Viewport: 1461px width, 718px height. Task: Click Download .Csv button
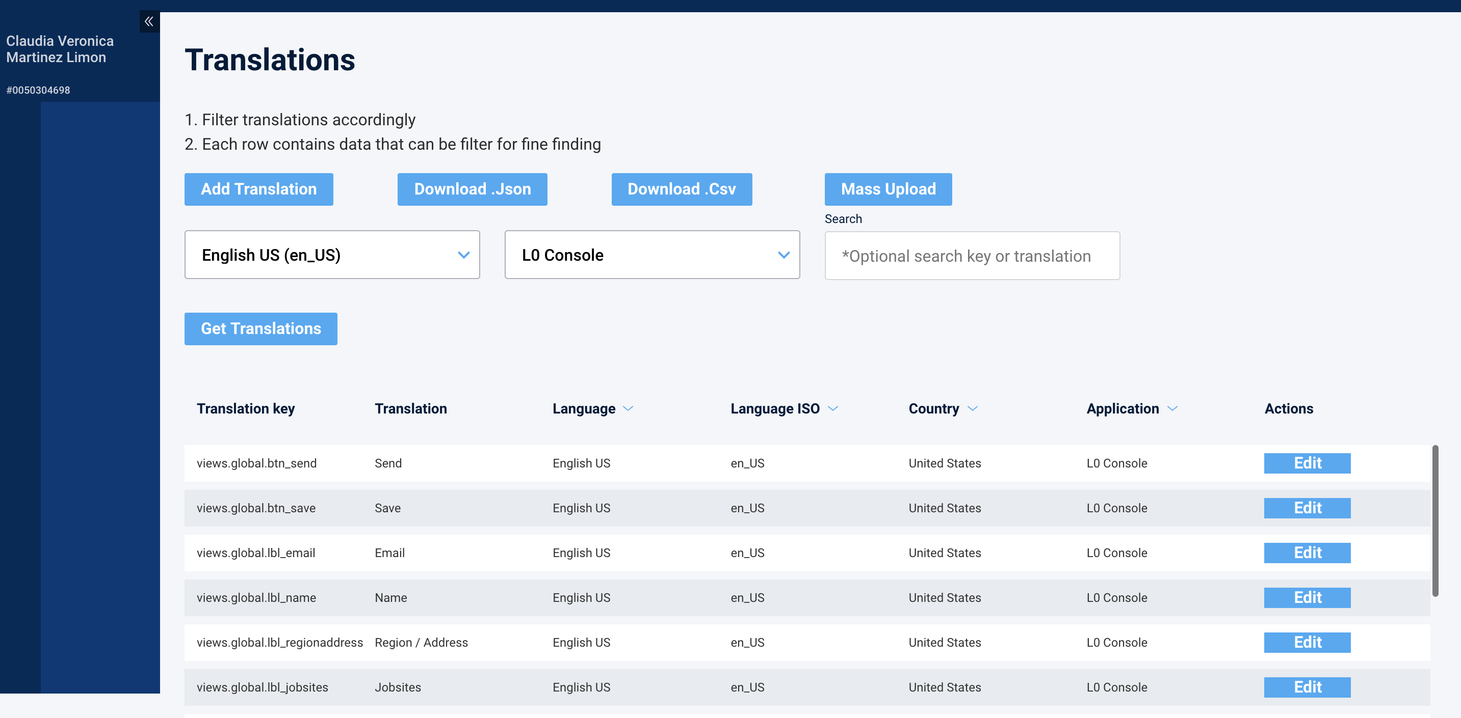pyautogui.click(x=681, y=189)
